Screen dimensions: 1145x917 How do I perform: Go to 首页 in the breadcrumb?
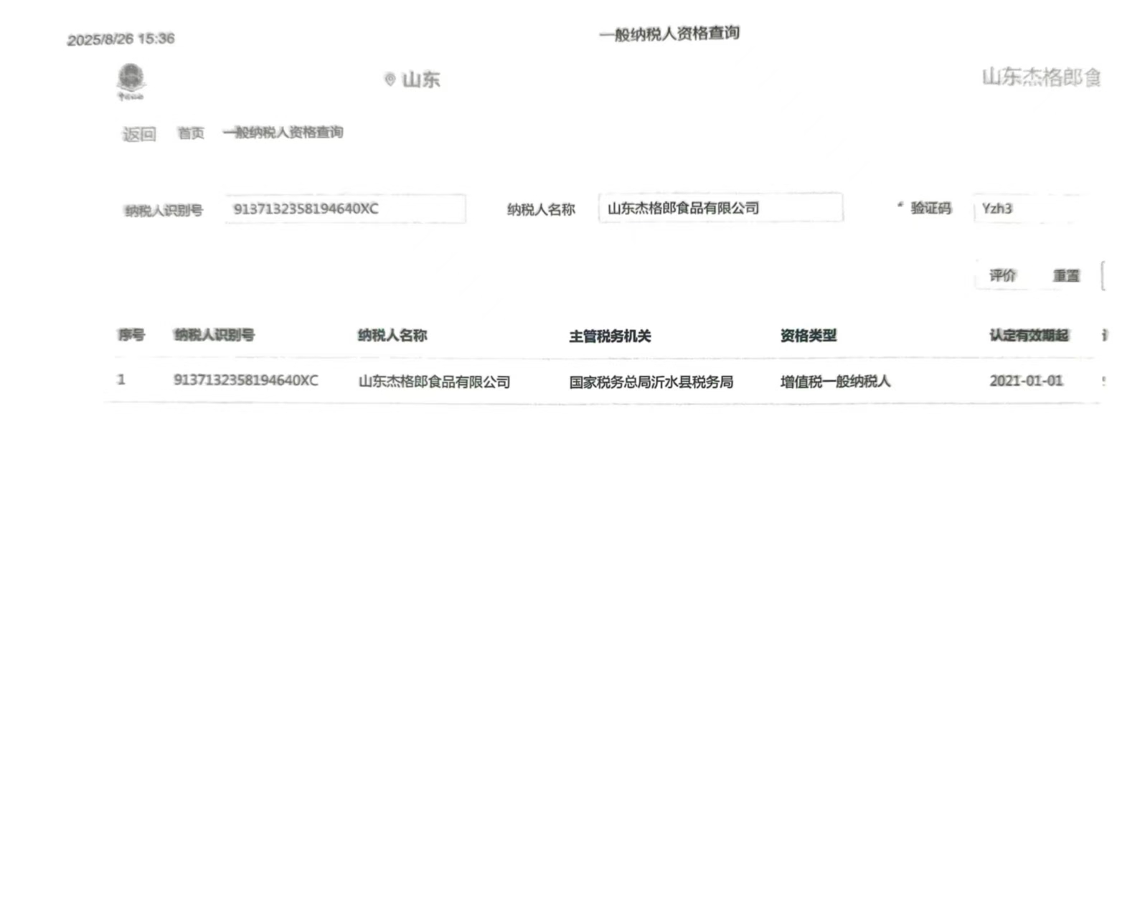pos(191,133)
